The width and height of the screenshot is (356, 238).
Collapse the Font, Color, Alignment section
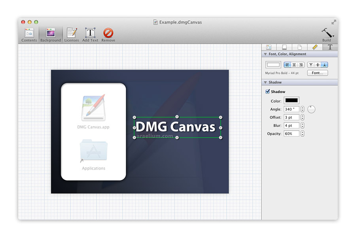[x=265, y=54]
